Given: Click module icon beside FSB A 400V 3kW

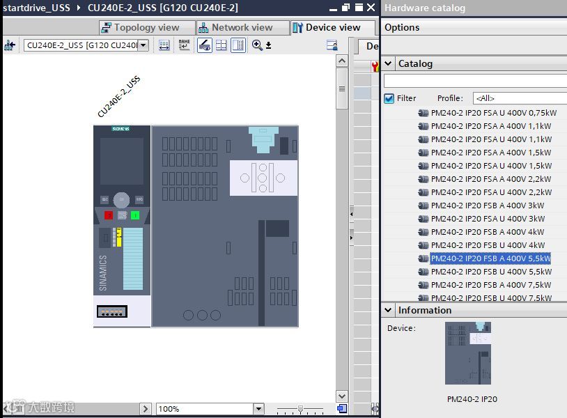Looking at the screenshot, I should point(423,206).
